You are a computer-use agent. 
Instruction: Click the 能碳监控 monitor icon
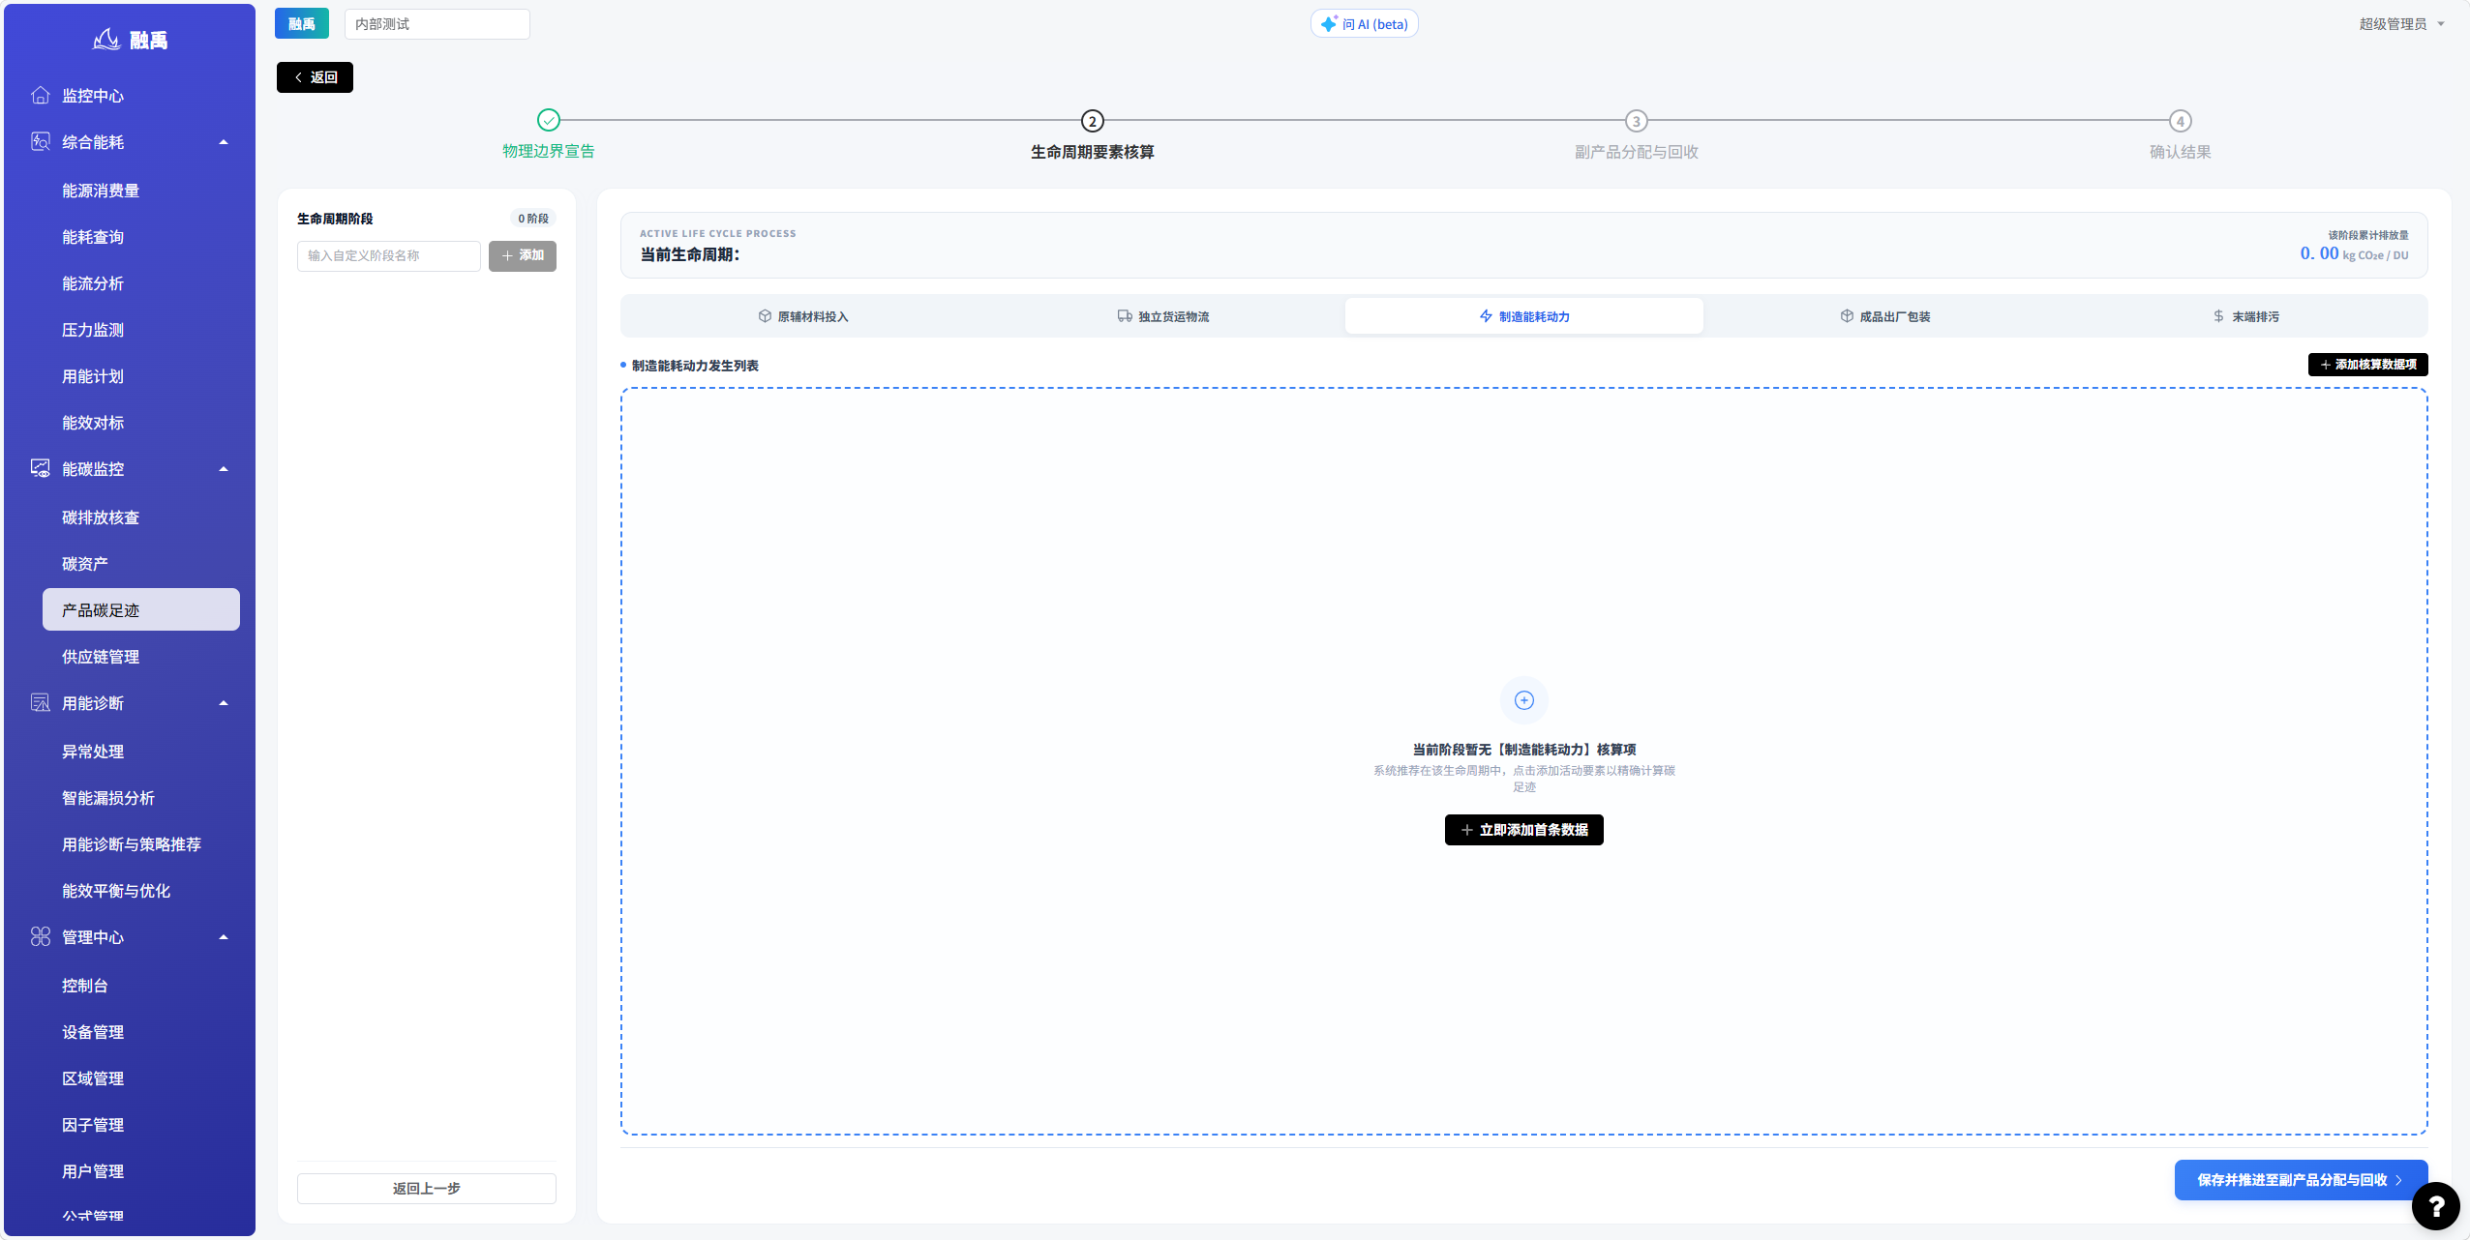pyautogui.click(x=41, y=468)
